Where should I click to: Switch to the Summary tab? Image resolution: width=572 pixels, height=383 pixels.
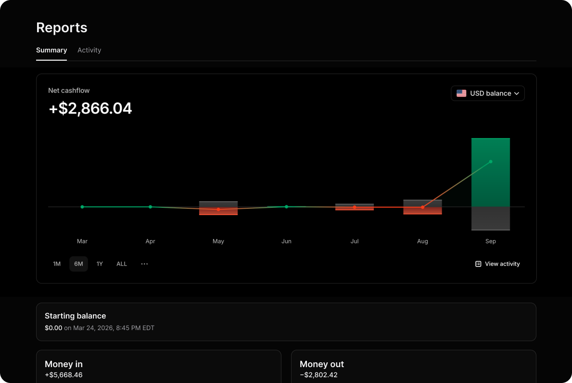pos(51,50)
